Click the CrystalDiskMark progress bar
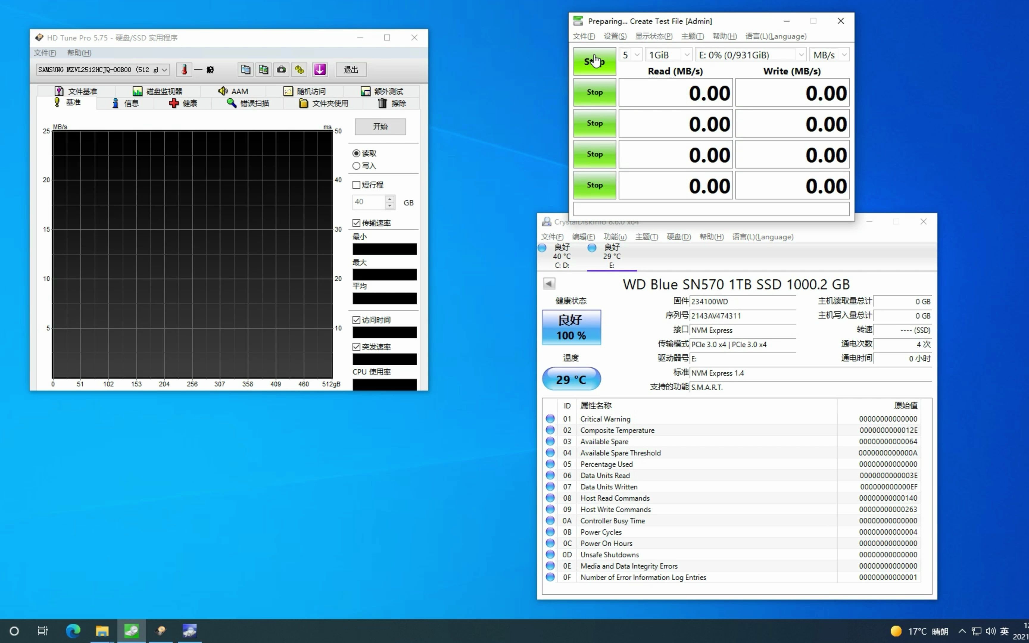 click(711, 209)
